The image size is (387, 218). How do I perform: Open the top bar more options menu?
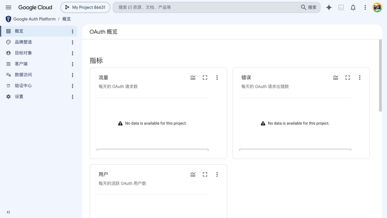(x=365, y=8)
